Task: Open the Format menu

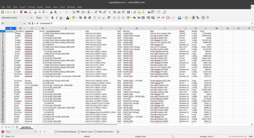Action: pyautogui.click(x=31, y=7)
